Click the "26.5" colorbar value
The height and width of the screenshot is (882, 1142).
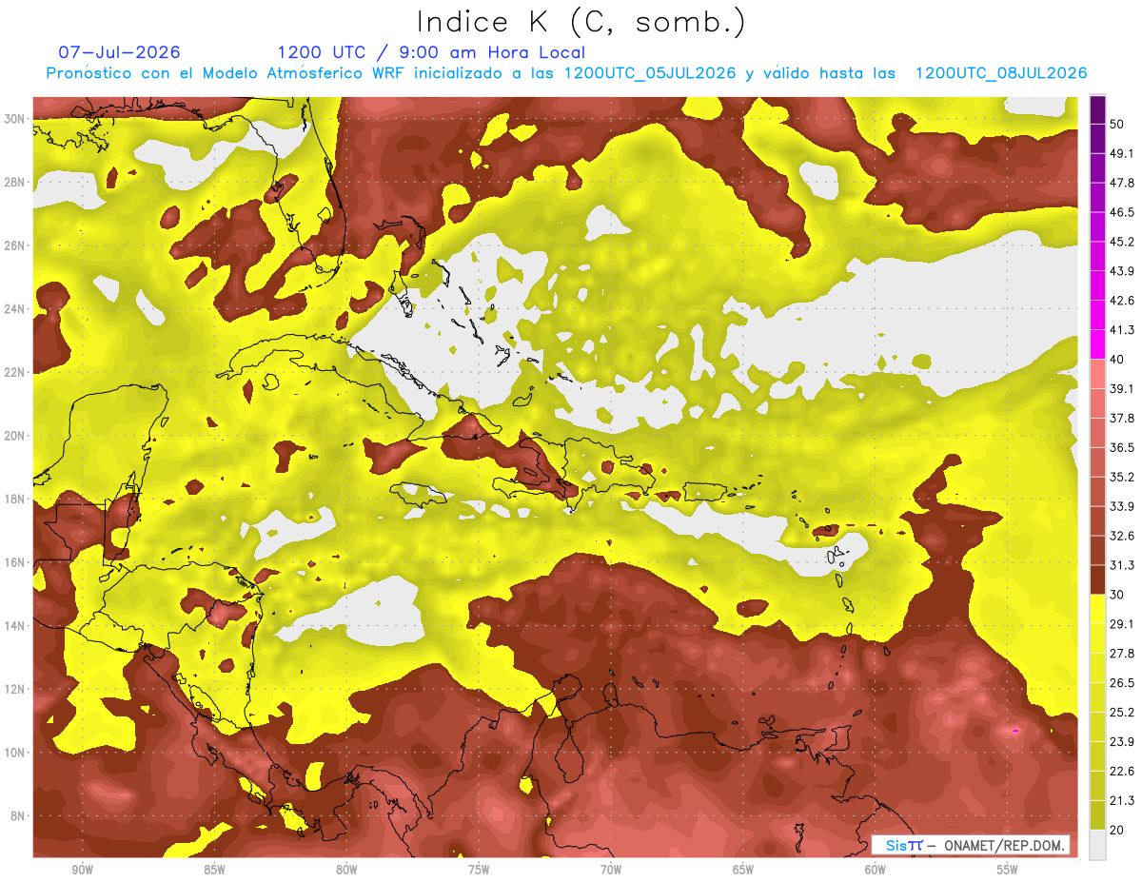point(1122,682)
